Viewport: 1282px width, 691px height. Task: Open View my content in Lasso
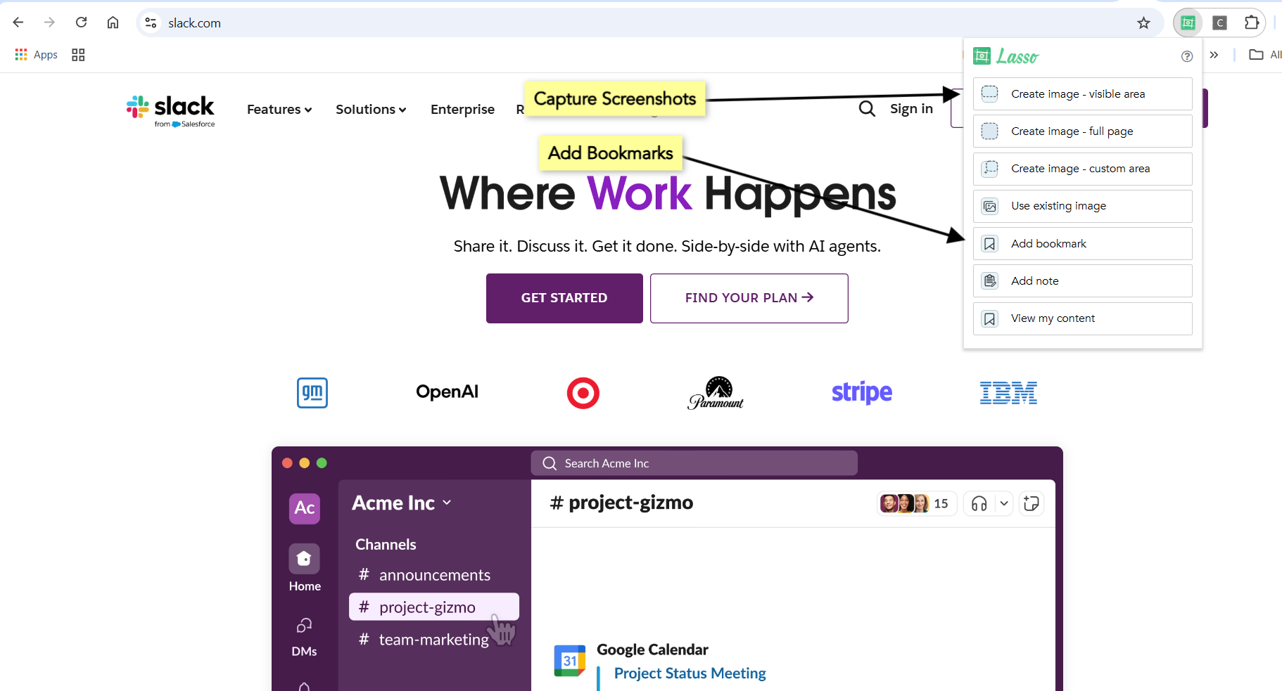tap(1082, 318)
